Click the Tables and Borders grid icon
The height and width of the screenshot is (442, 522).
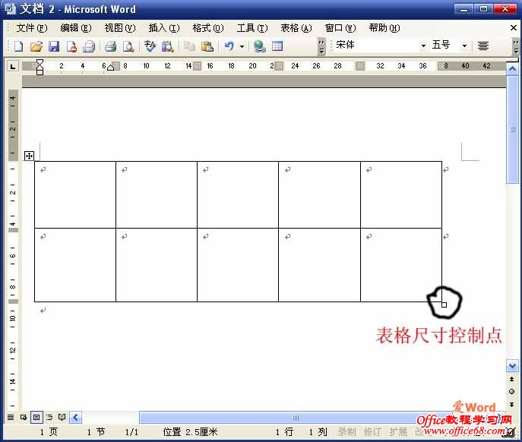coord(277,46)
